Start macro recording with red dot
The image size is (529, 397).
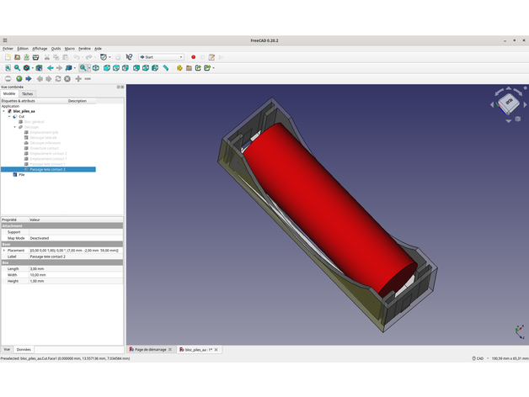[x=193, y=57]
